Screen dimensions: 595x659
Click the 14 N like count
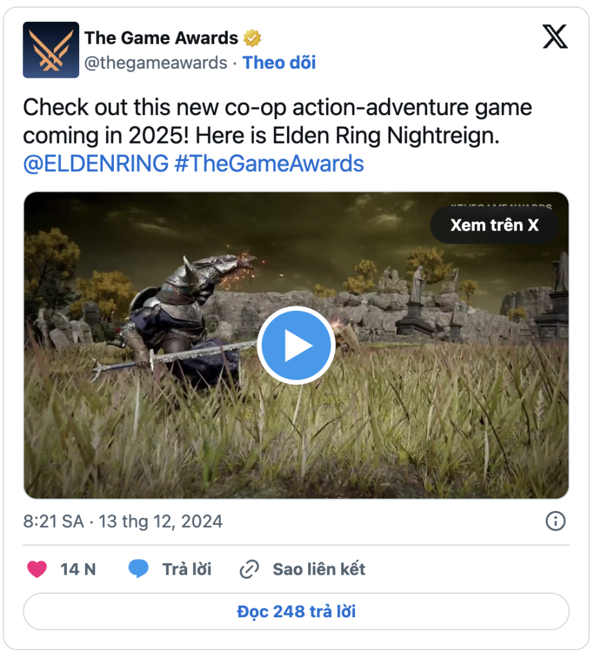tap(78, 570)
